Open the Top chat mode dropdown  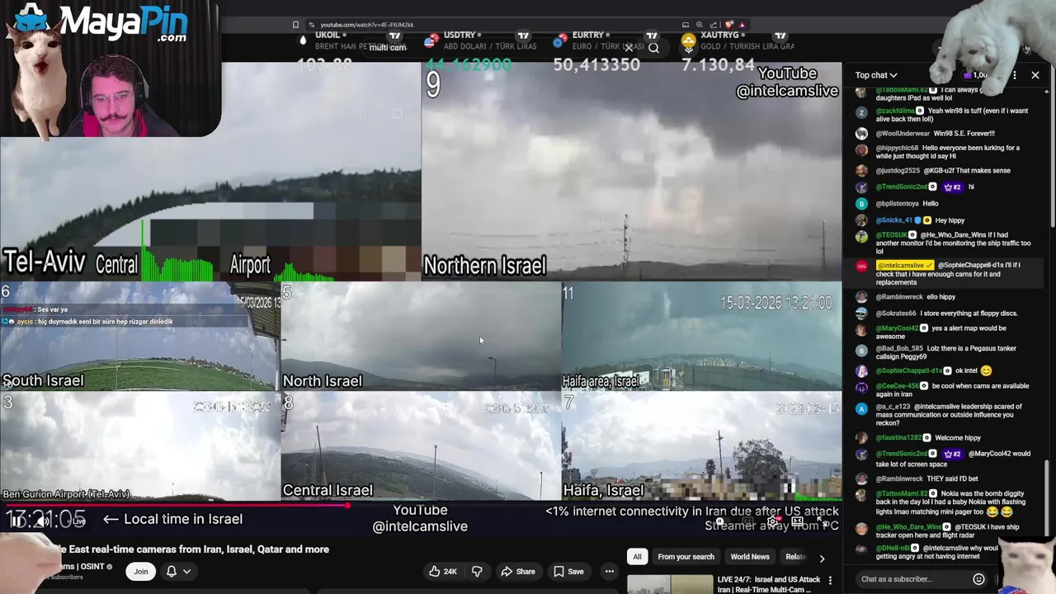pos(876,75)
